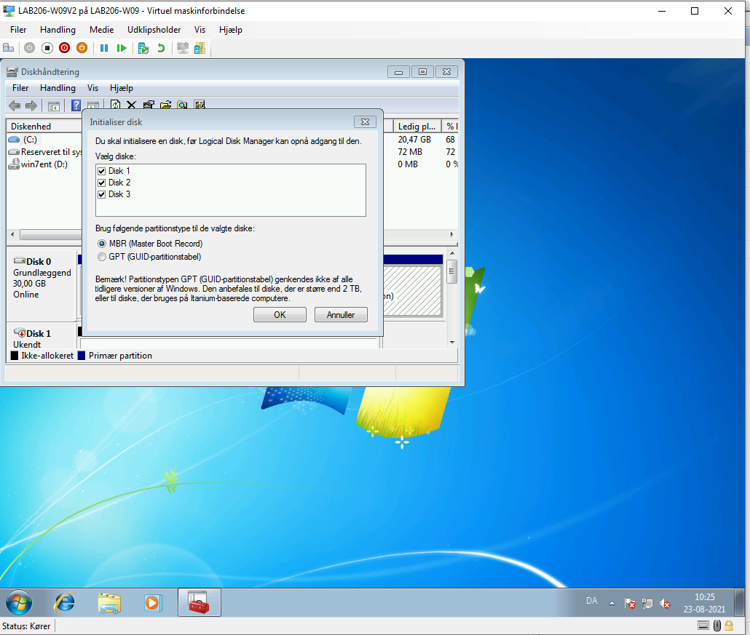Open Vis menu in Diskhåndtering

(x=92, y=88)
